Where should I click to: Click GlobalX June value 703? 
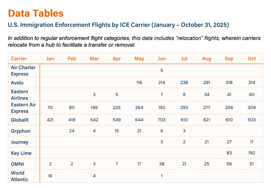pos(162,120)
